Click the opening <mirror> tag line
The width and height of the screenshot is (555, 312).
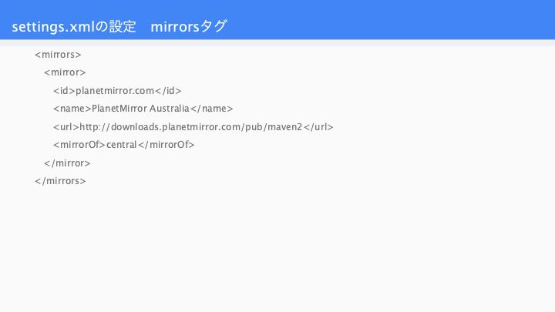(65, 72)
